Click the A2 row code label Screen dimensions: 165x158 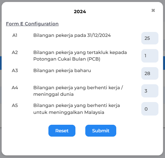[15, 52]
